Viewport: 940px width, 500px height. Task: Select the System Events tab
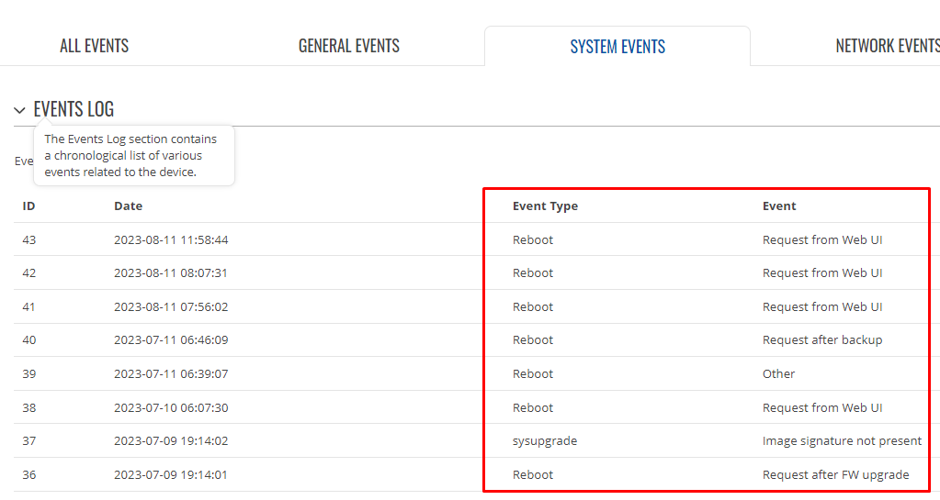(617, 47)
